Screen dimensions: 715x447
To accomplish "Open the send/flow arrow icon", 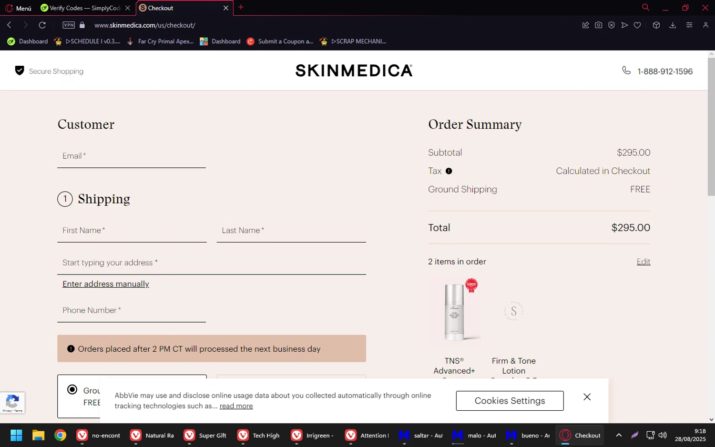I will pyautogui.click(x=624, y=25).
